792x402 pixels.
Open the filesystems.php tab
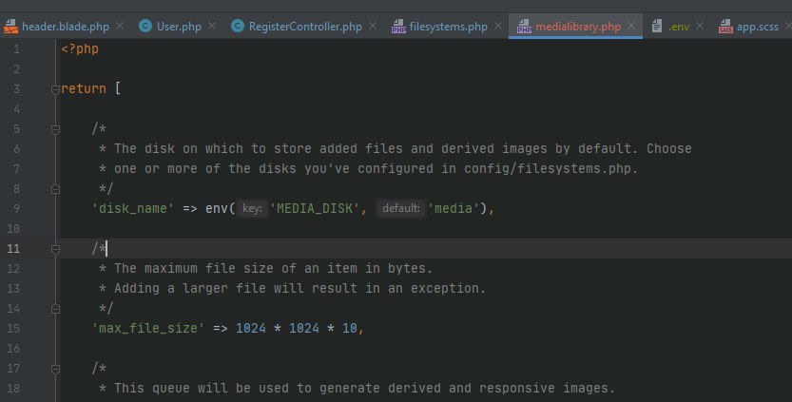[x=448, y=27]
